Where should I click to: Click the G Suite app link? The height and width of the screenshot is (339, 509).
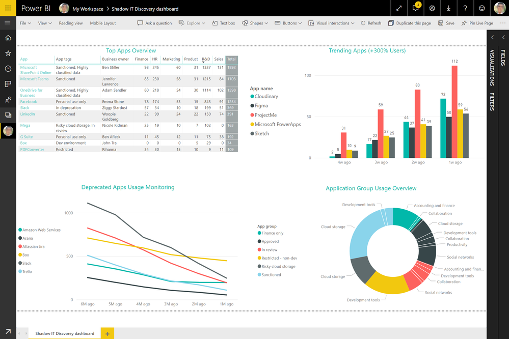pos(26,136)
